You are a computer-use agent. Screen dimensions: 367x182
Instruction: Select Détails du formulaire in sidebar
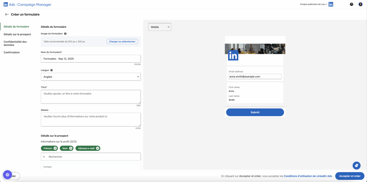(16, 27)
